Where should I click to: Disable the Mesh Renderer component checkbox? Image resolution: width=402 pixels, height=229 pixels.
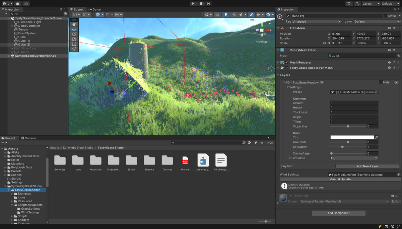(x=287, y=62)
